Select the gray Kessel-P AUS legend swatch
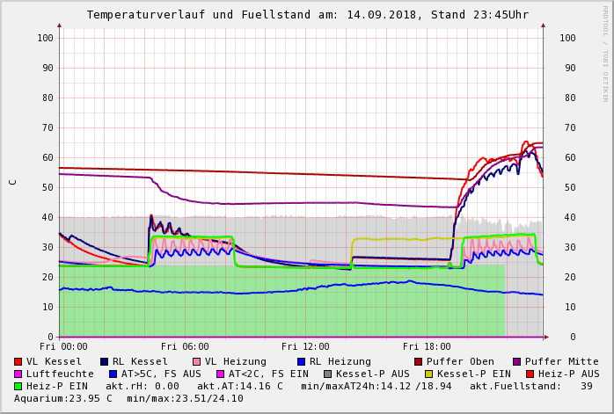614x414 pixels. pyautogui.click(x=328, y=374)
